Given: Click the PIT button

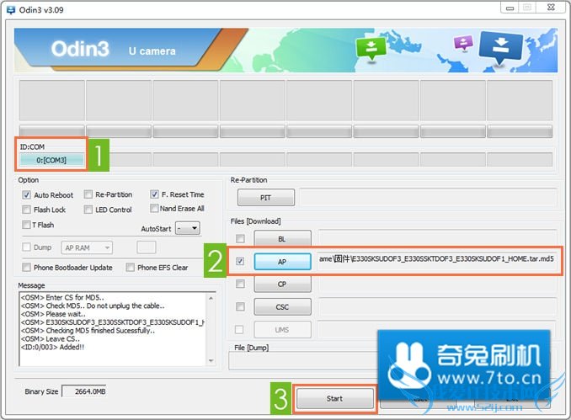Looking at the screenshot, I should pyautogui.click(x=266, y=198).
